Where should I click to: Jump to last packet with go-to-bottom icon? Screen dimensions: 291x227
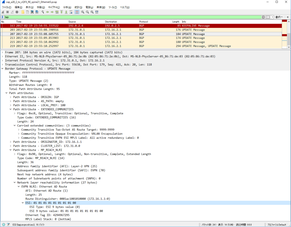pos(66,12)
